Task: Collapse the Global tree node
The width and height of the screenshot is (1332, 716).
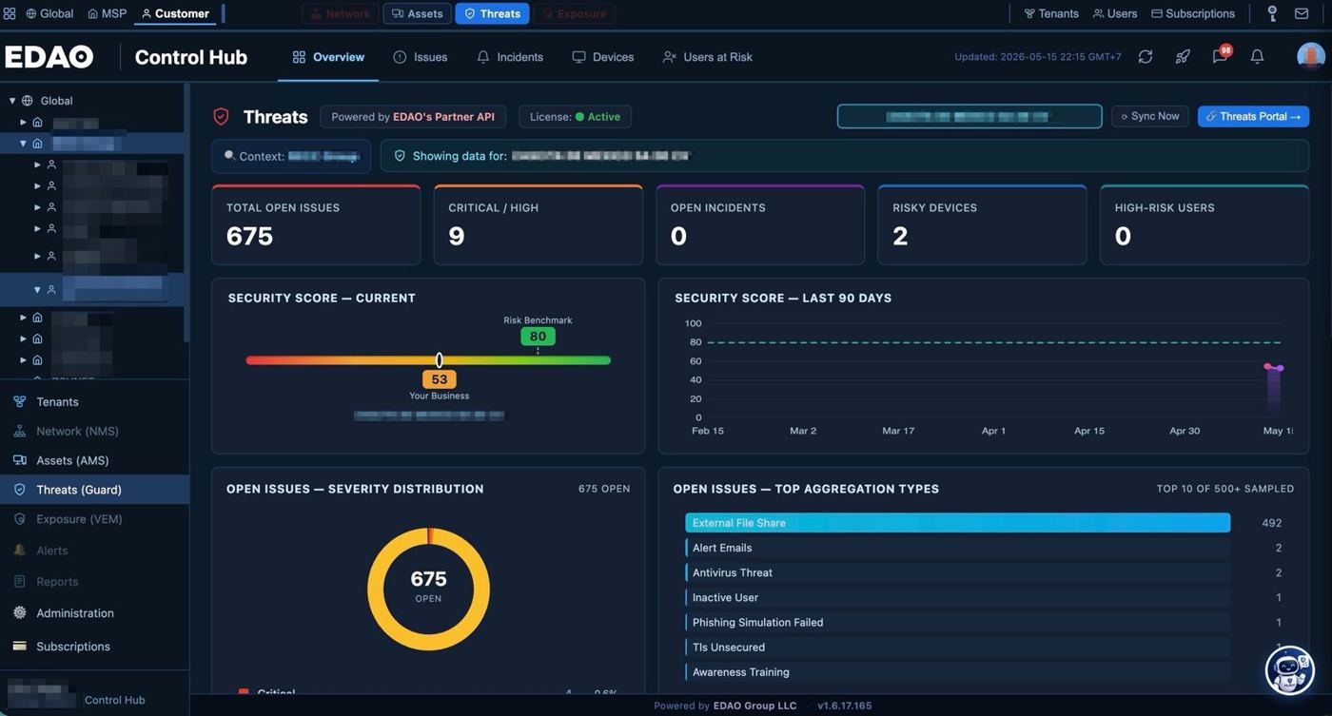Action: 12,101
